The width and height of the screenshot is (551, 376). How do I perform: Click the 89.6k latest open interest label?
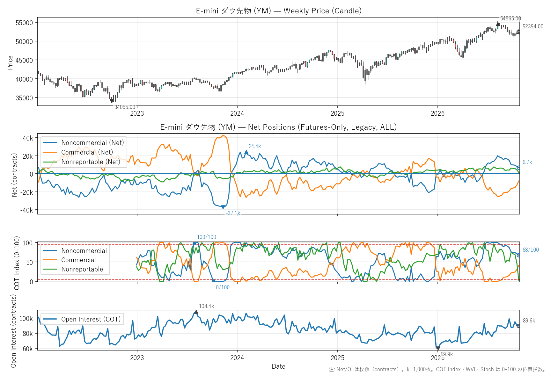click(x=529, y=321)
